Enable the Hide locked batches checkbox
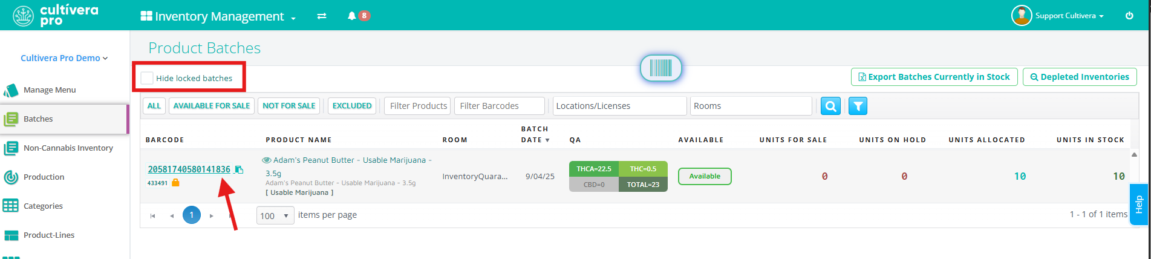Viewport: 1151px width, 259px height. (x=147, y=78)
